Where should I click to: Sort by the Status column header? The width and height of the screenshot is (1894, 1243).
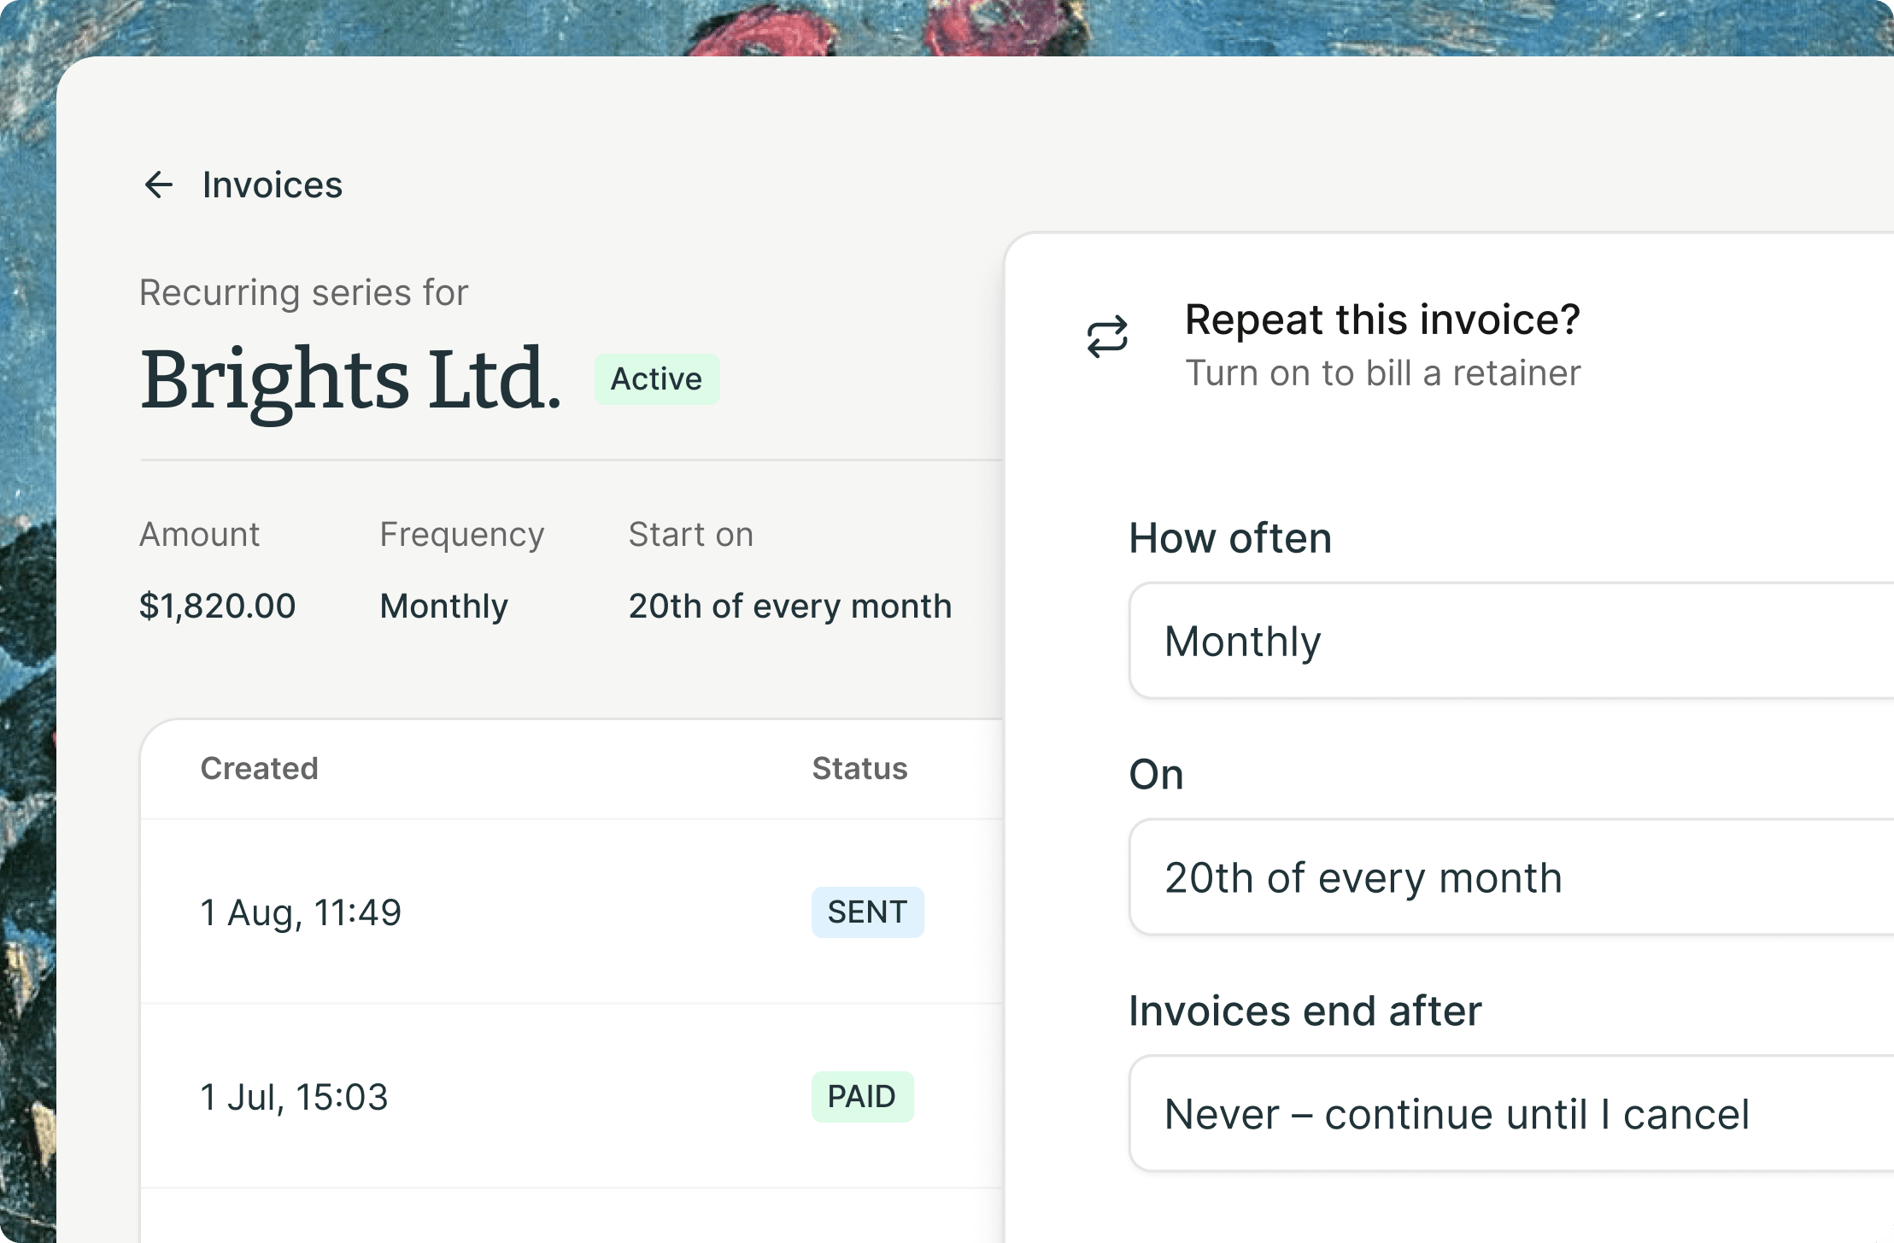(x=859, y=768)
